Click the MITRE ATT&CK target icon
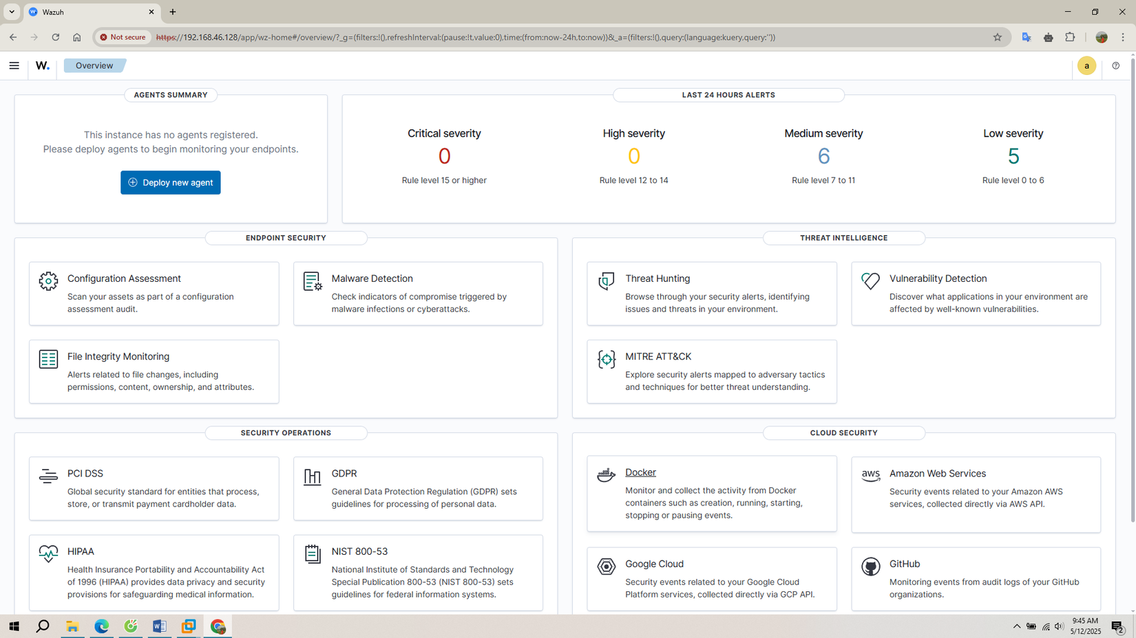 pyautogui.click(x=606, y=359)
